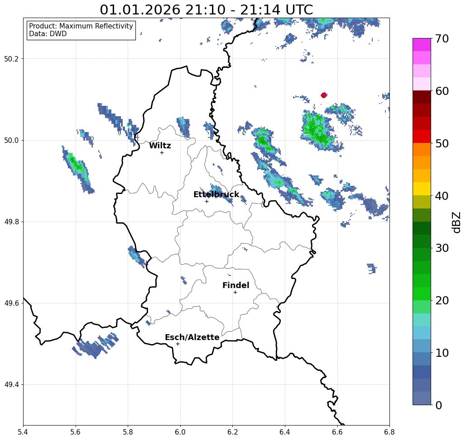This screenshot has width=466, height=440.
Task: Click the yellow colorbar band just above 40
Action: (x=422, y=189)
